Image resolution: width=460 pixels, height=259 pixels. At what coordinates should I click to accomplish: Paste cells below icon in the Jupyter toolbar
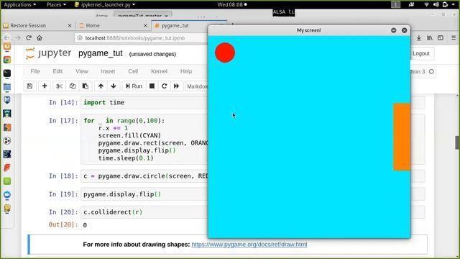(86, 86)
